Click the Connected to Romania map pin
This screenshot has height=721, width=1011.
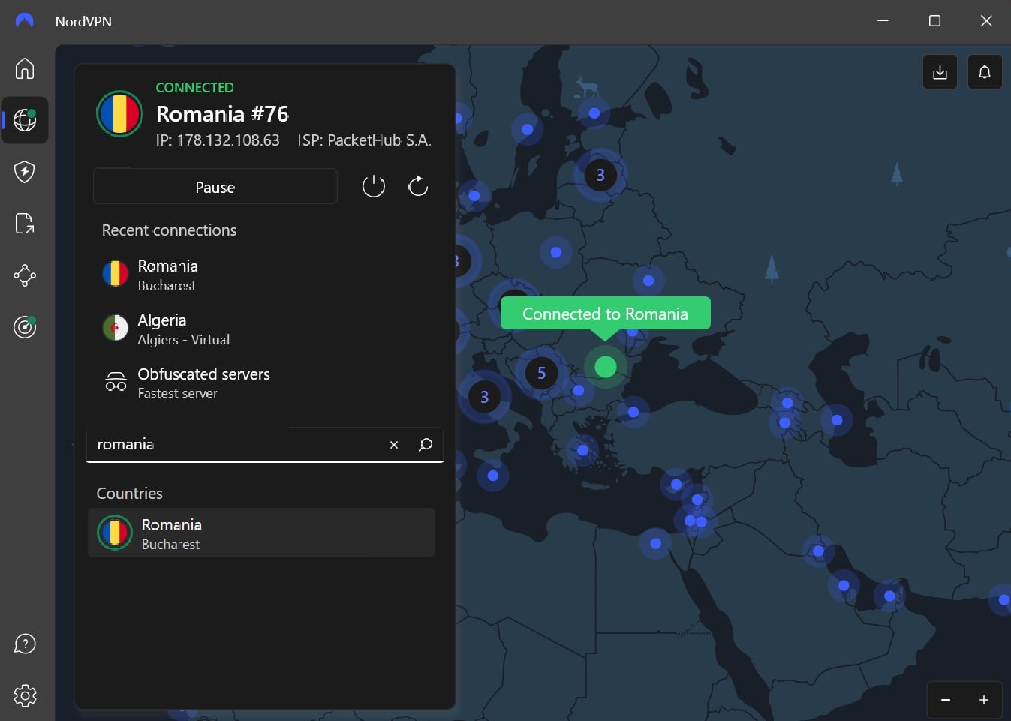606,367
